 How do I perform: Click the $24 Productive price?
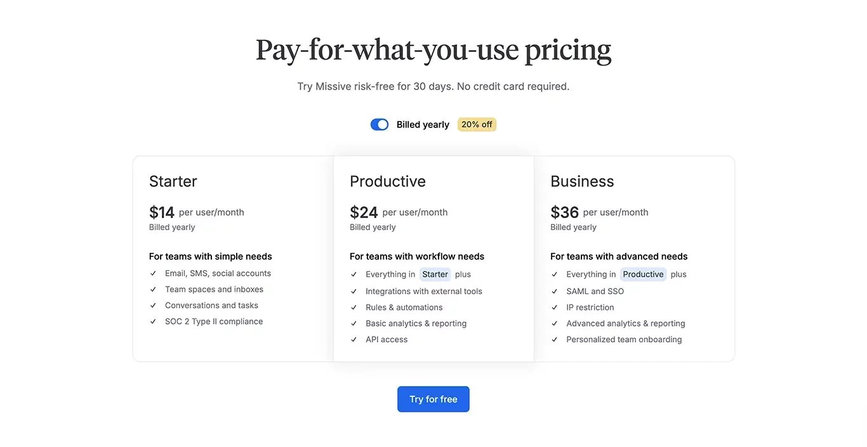tap(364, 212)
